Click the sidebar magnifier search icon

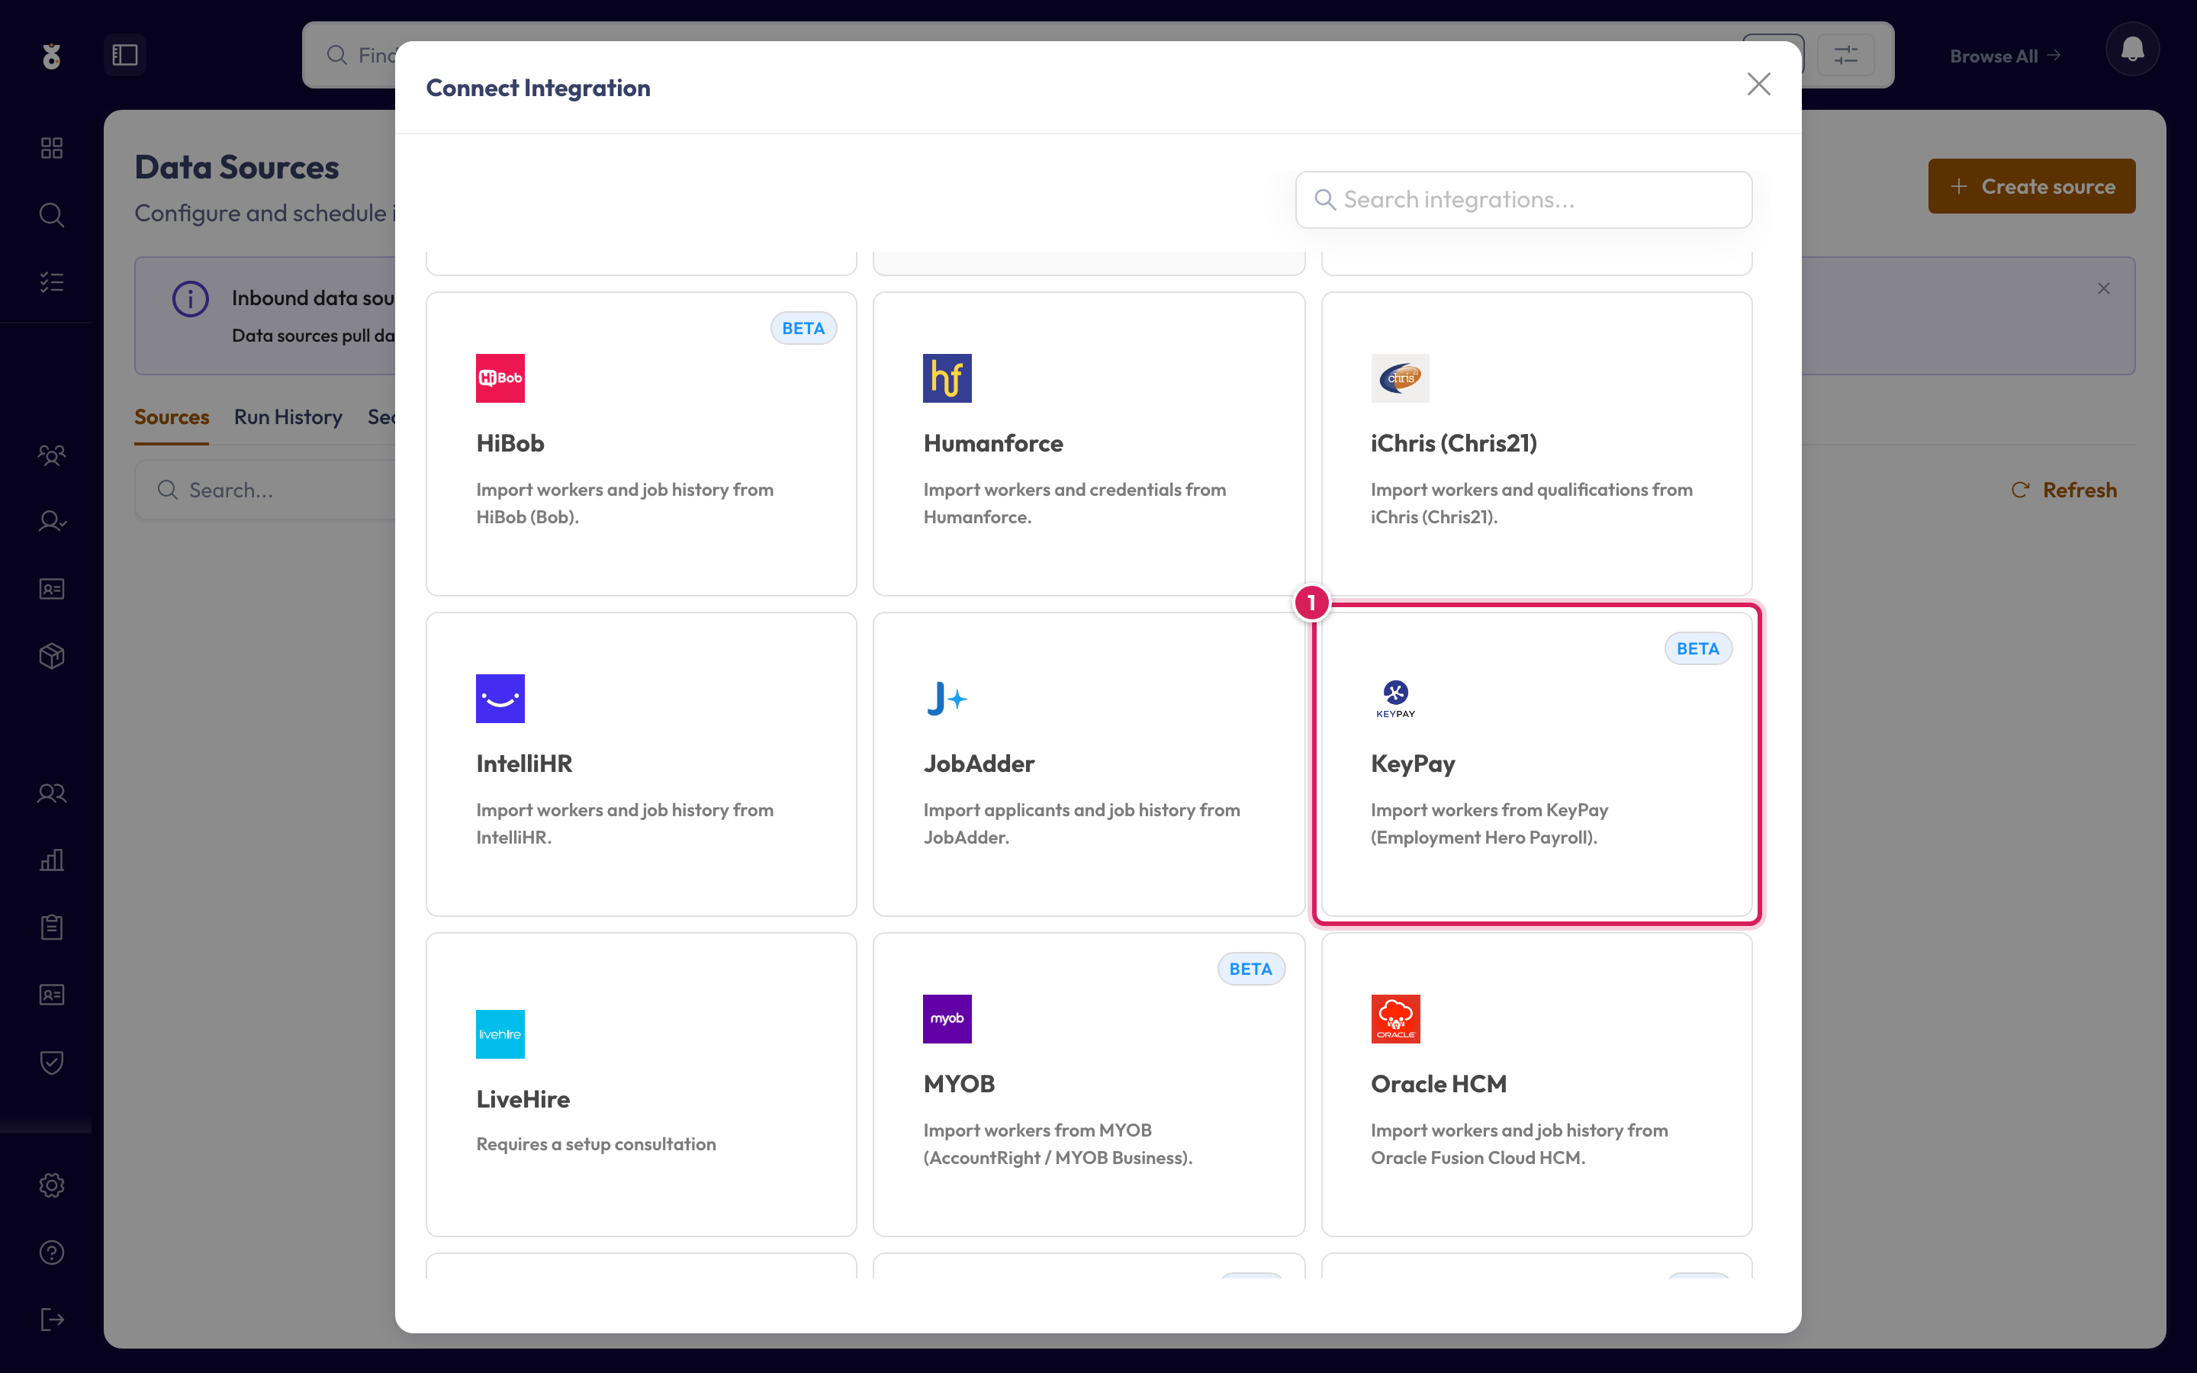coord(52,214)
